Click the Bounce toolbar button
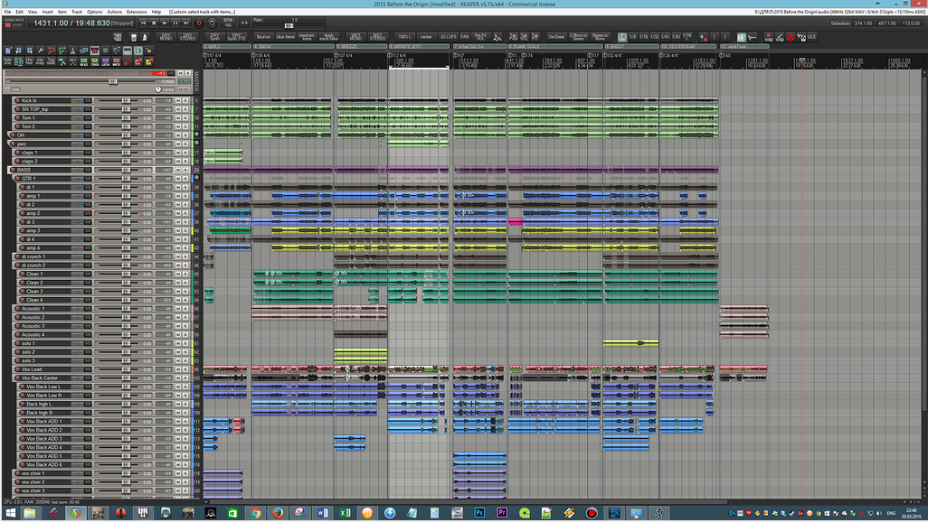928x522 pixels. tap(263, 37)
